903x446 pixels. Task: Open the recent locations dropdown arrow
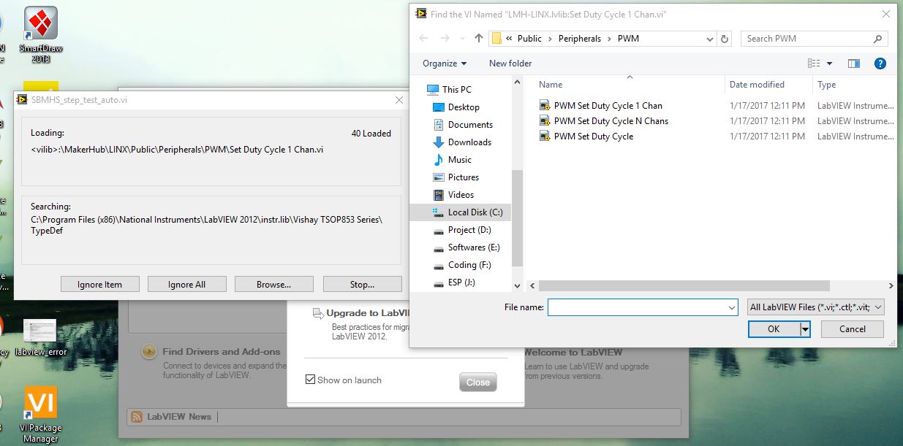coord(462,39)
